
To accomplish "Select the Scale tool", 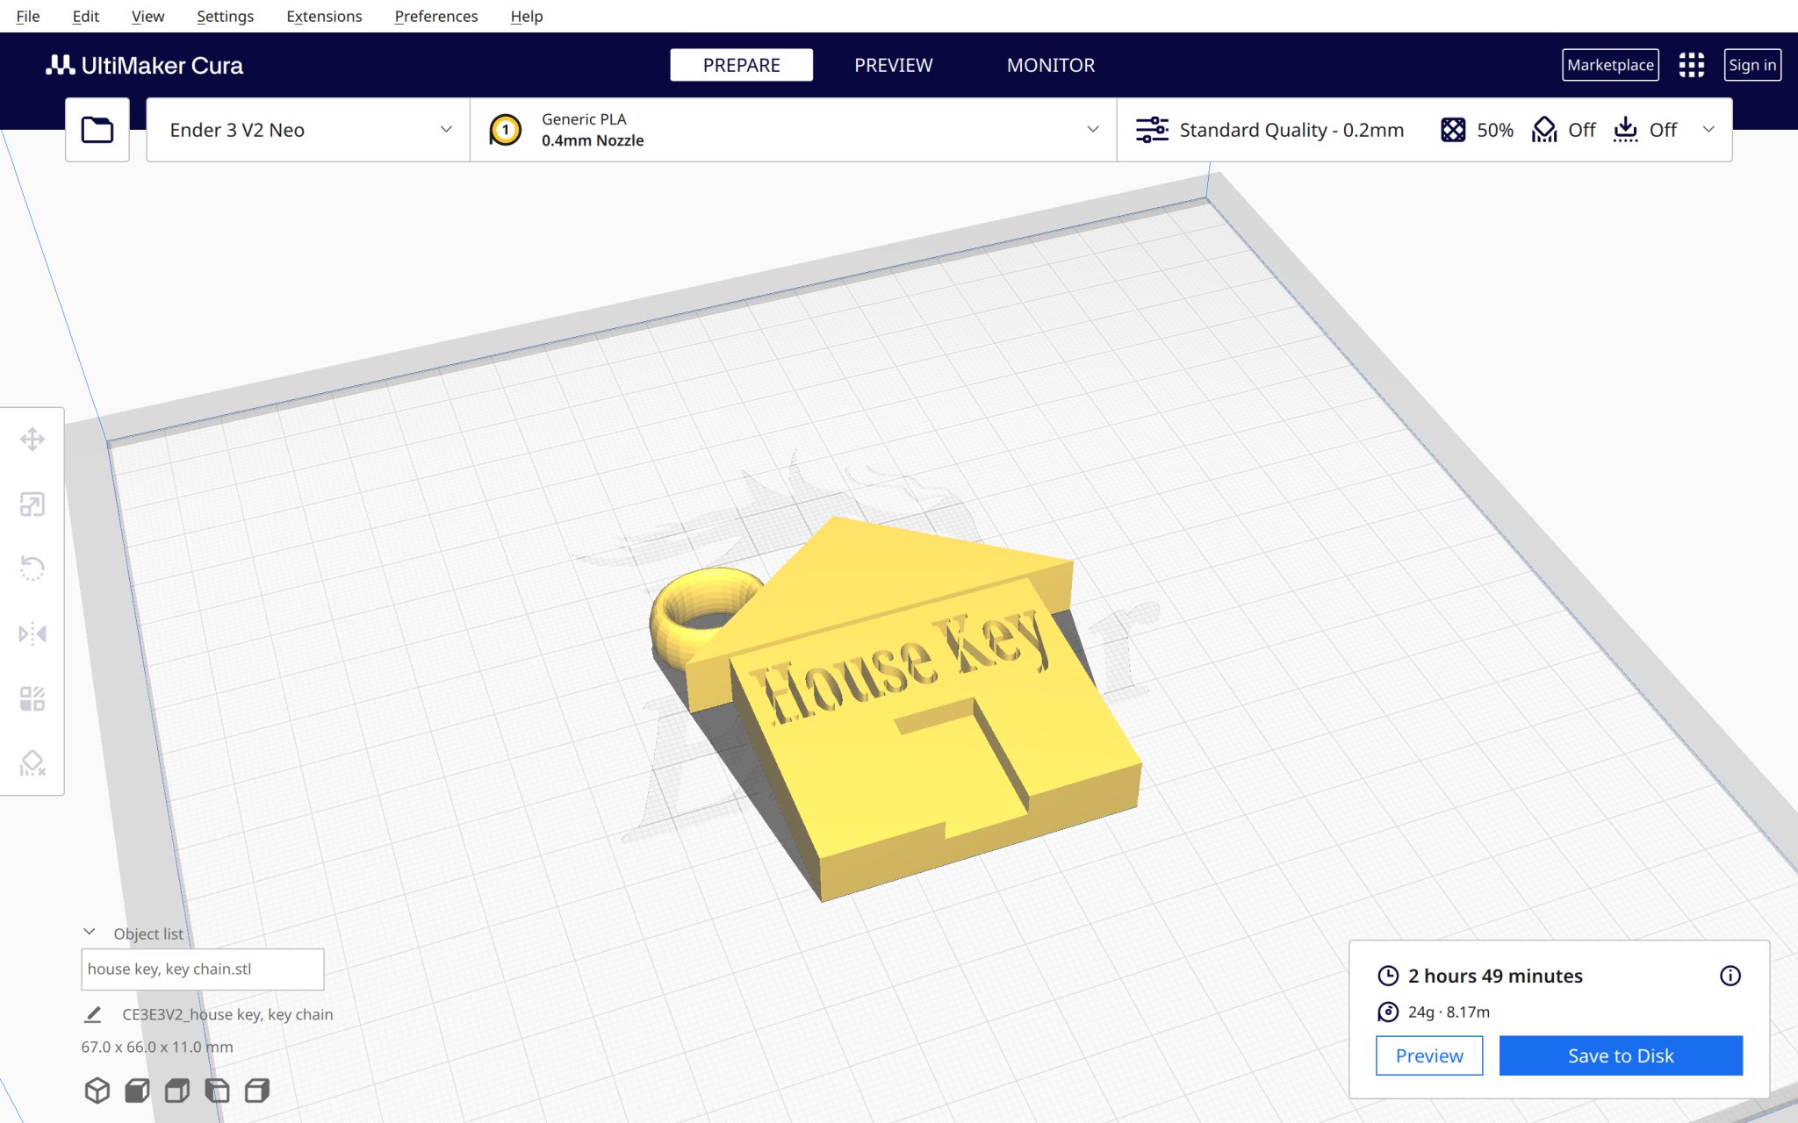I will click(x=32, y=504).
